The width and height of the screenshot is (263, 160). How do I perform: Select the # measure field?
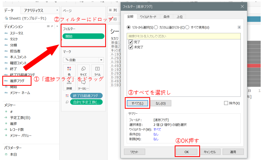click(x=11, y=112)
